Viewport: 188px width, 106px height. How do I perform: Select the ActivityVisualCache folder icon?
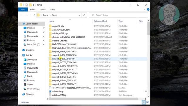tap(50, 30)
